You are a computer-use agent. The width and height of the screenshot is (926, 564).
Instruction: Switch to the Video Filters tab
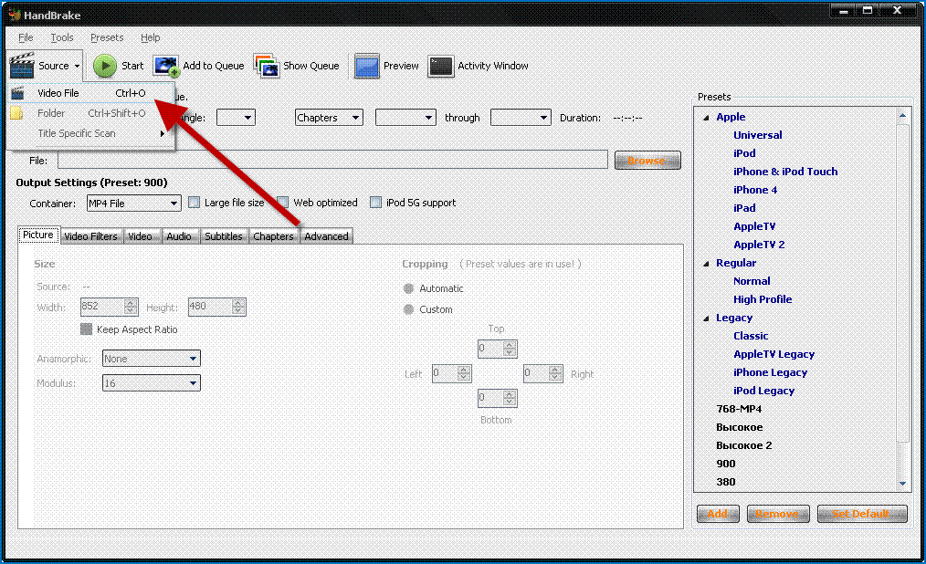[x=91, y=236]
